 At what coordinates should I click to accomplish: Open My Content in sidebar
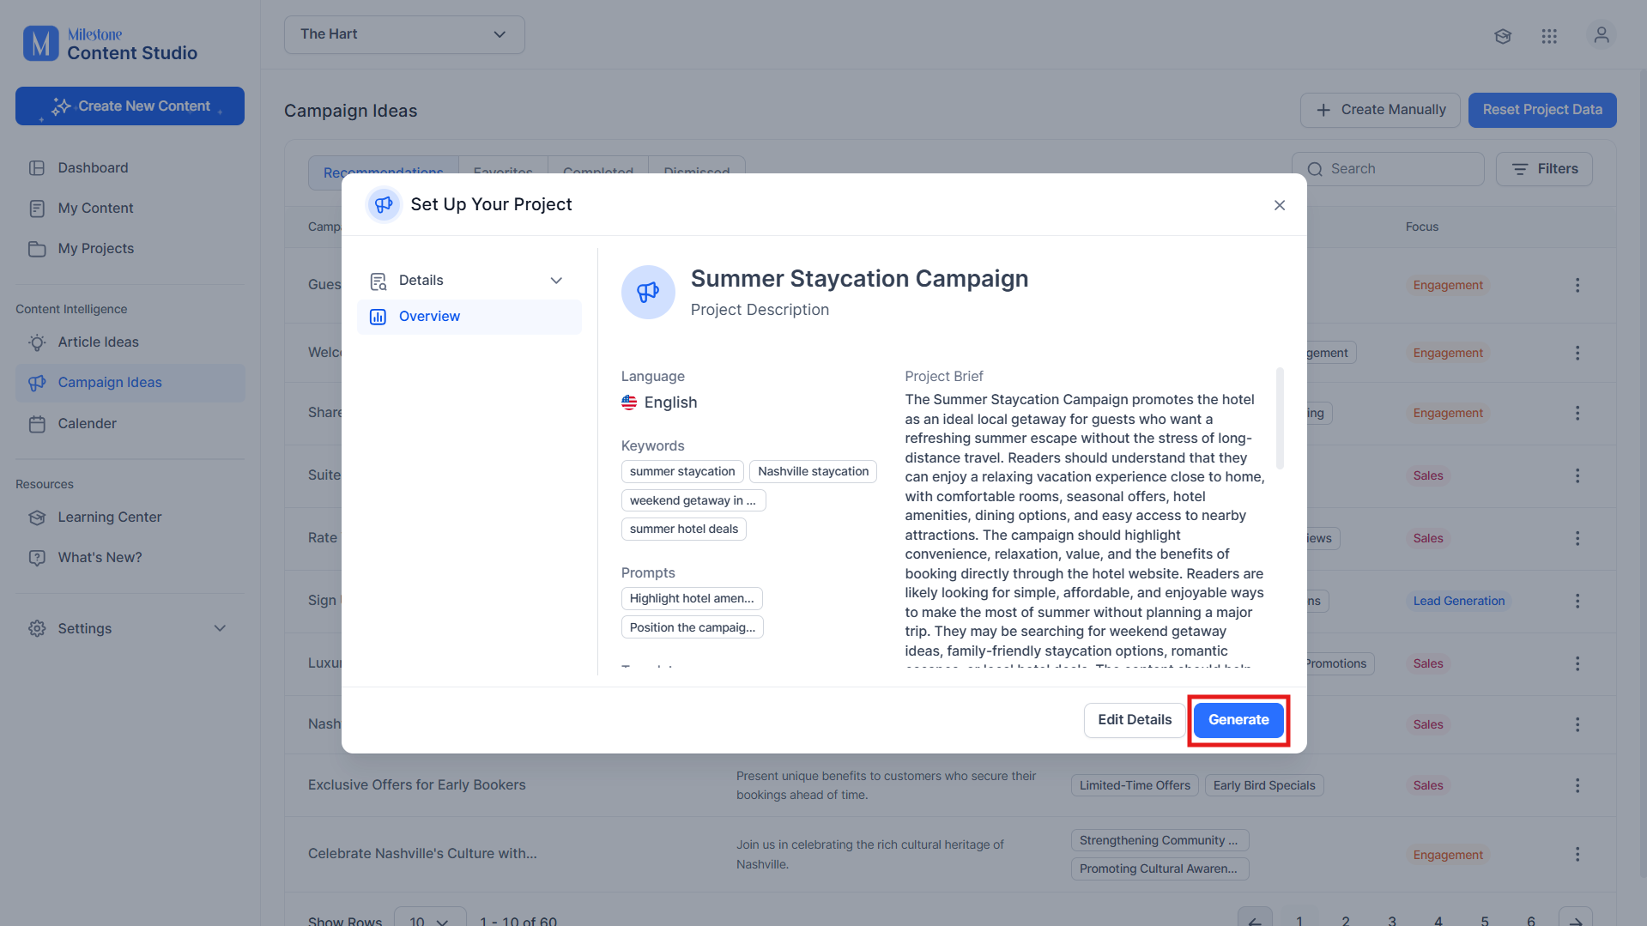95,209
